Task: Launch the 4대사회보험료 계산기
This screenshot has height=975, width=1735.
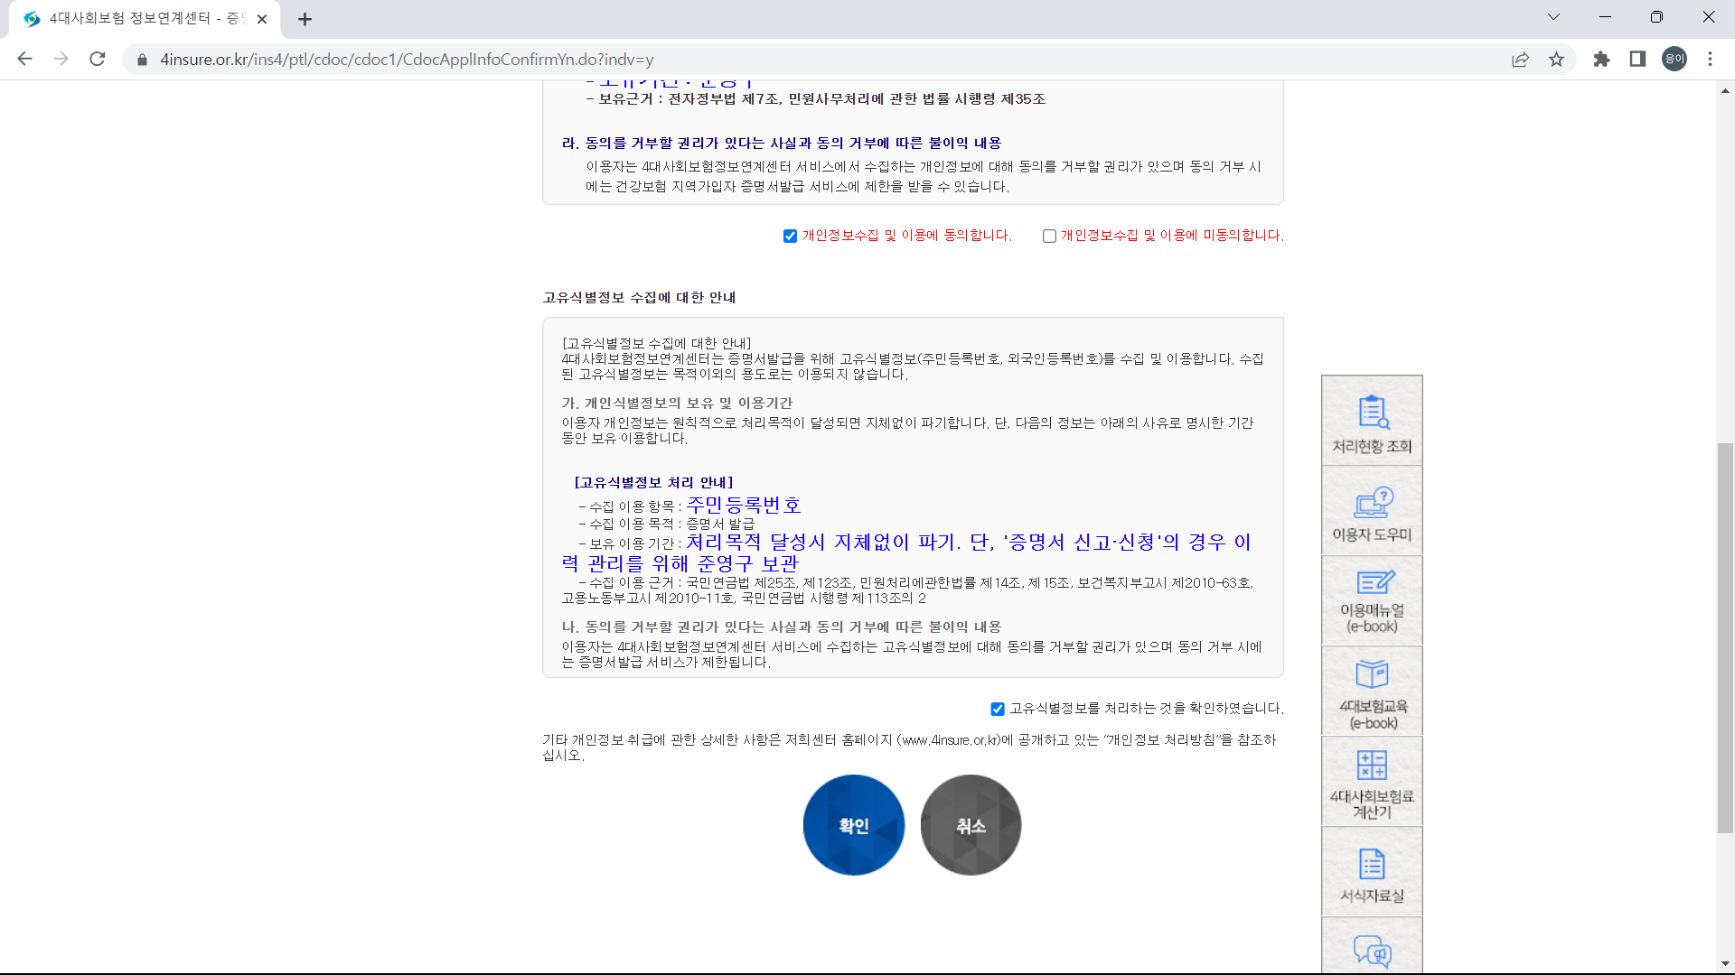Action: tap(1372, 781)
